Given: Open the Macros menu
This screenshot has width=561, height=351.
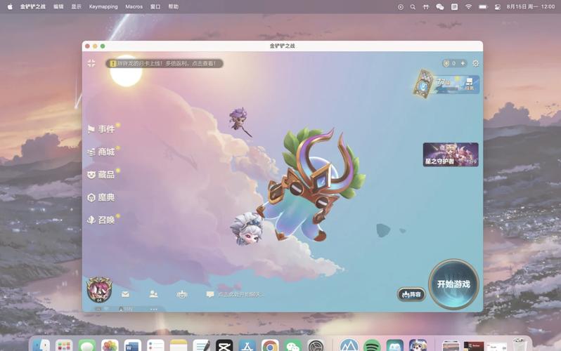Looking at the screenshot, I should (134, 6).
